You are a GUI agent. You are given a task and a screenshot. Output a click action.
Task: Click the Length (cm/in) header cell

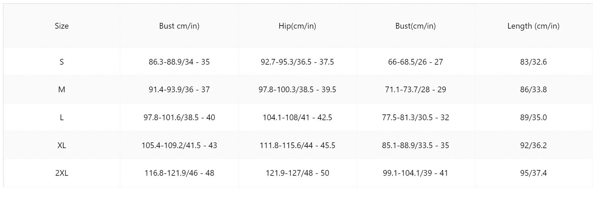click(x=534, y=26)
